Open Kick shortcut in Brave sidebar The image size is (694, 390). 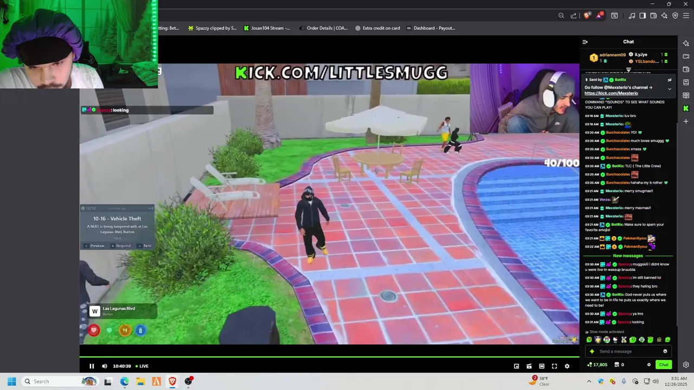click(686, 108)
